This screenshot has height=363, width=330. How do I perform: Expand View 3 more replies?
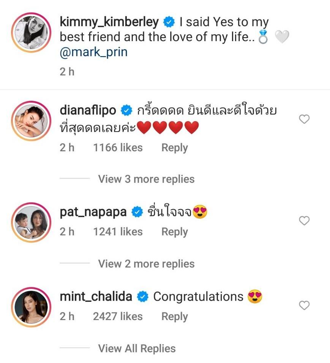pyautogui.click(x=146, y=179)
